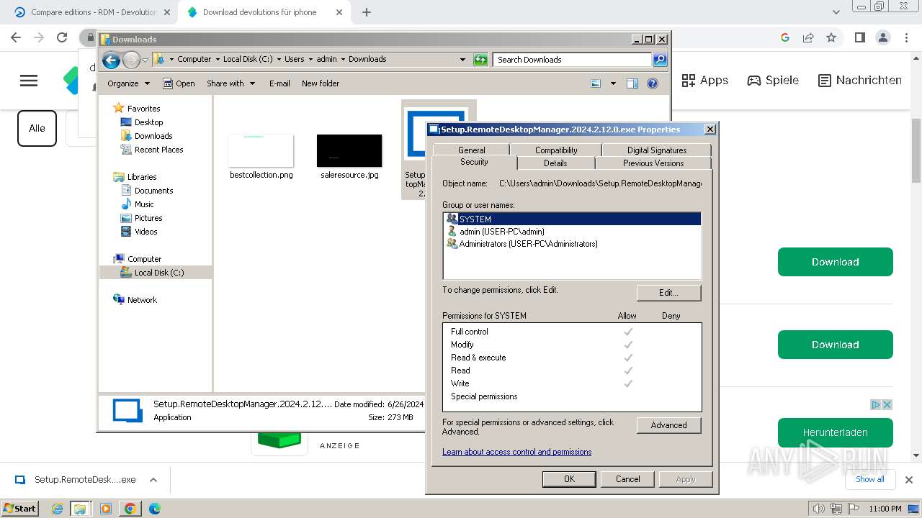Screen dimensions: 922x518
Task: Expand recent pages dropdown beside Forward
Action: [x=146, y=60]
